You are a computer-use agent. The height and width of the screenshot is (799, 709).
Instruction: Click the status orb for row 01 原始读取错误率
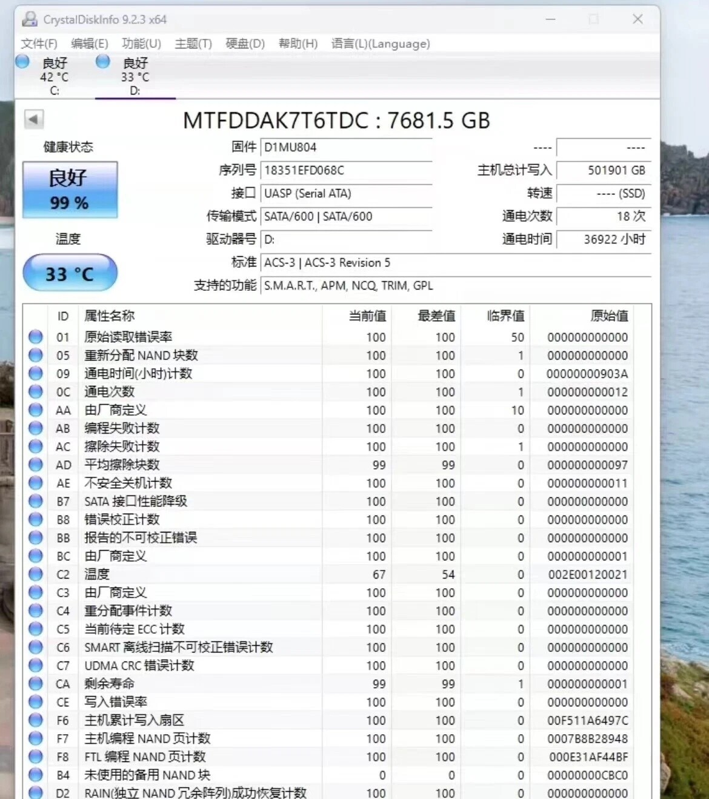36,337
